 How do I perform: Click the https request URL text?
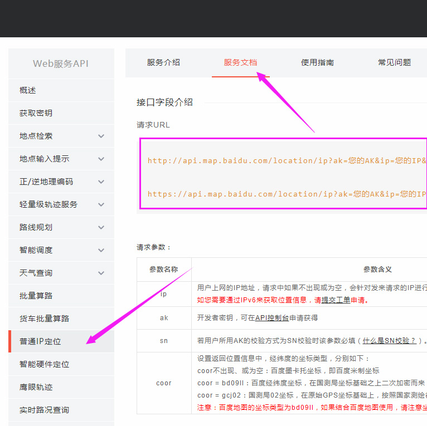click(287, 194)
